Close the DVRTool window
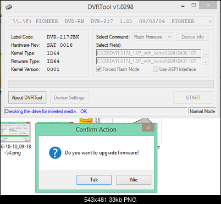Screen dimensions: 221x204 coord(208,5)
